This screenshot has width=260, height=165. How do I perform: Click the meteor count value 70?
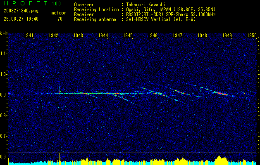(x=60, y=19)
